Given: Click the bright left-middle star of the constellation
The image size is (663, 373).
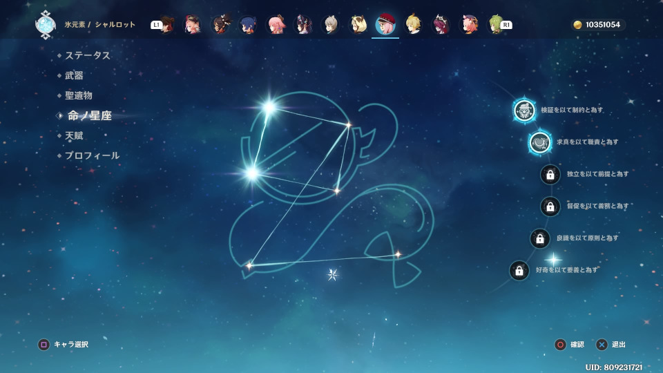Looking at the screenshot, I should coord(253,173).
